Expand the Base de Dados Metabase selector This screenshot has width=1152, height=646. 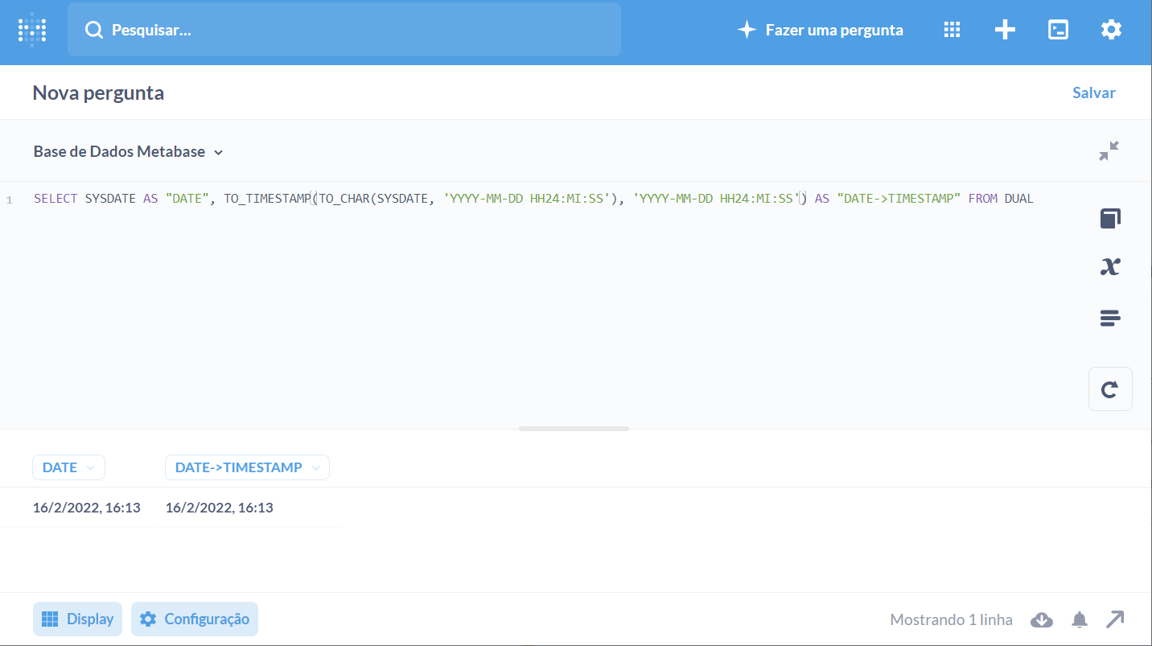(127, 150)
